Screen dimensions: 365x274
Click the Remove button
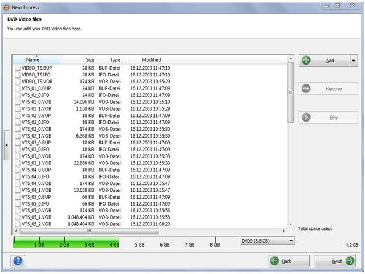tap(328, 89)
